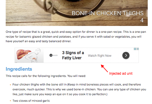Click the 'Four chicken thighs' list item
This screenshot has width=152, height=104.
(x=79, y=89)
